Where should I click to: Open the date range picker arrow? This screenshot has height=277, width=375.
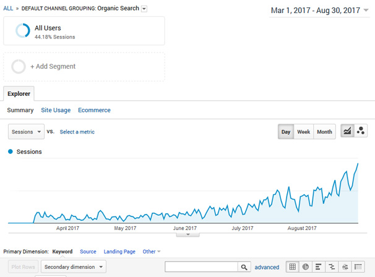[366, 11]
